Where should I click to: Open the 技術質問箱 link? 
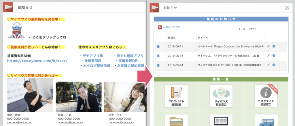pos(93,61)
